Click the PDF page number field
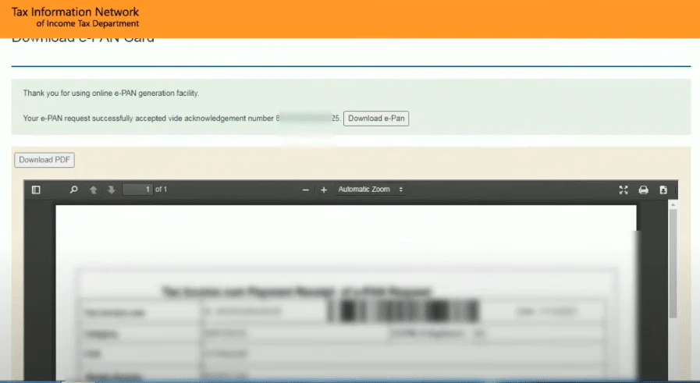The width and height of the screenshot is (700, 383). [x=137, y=190]
